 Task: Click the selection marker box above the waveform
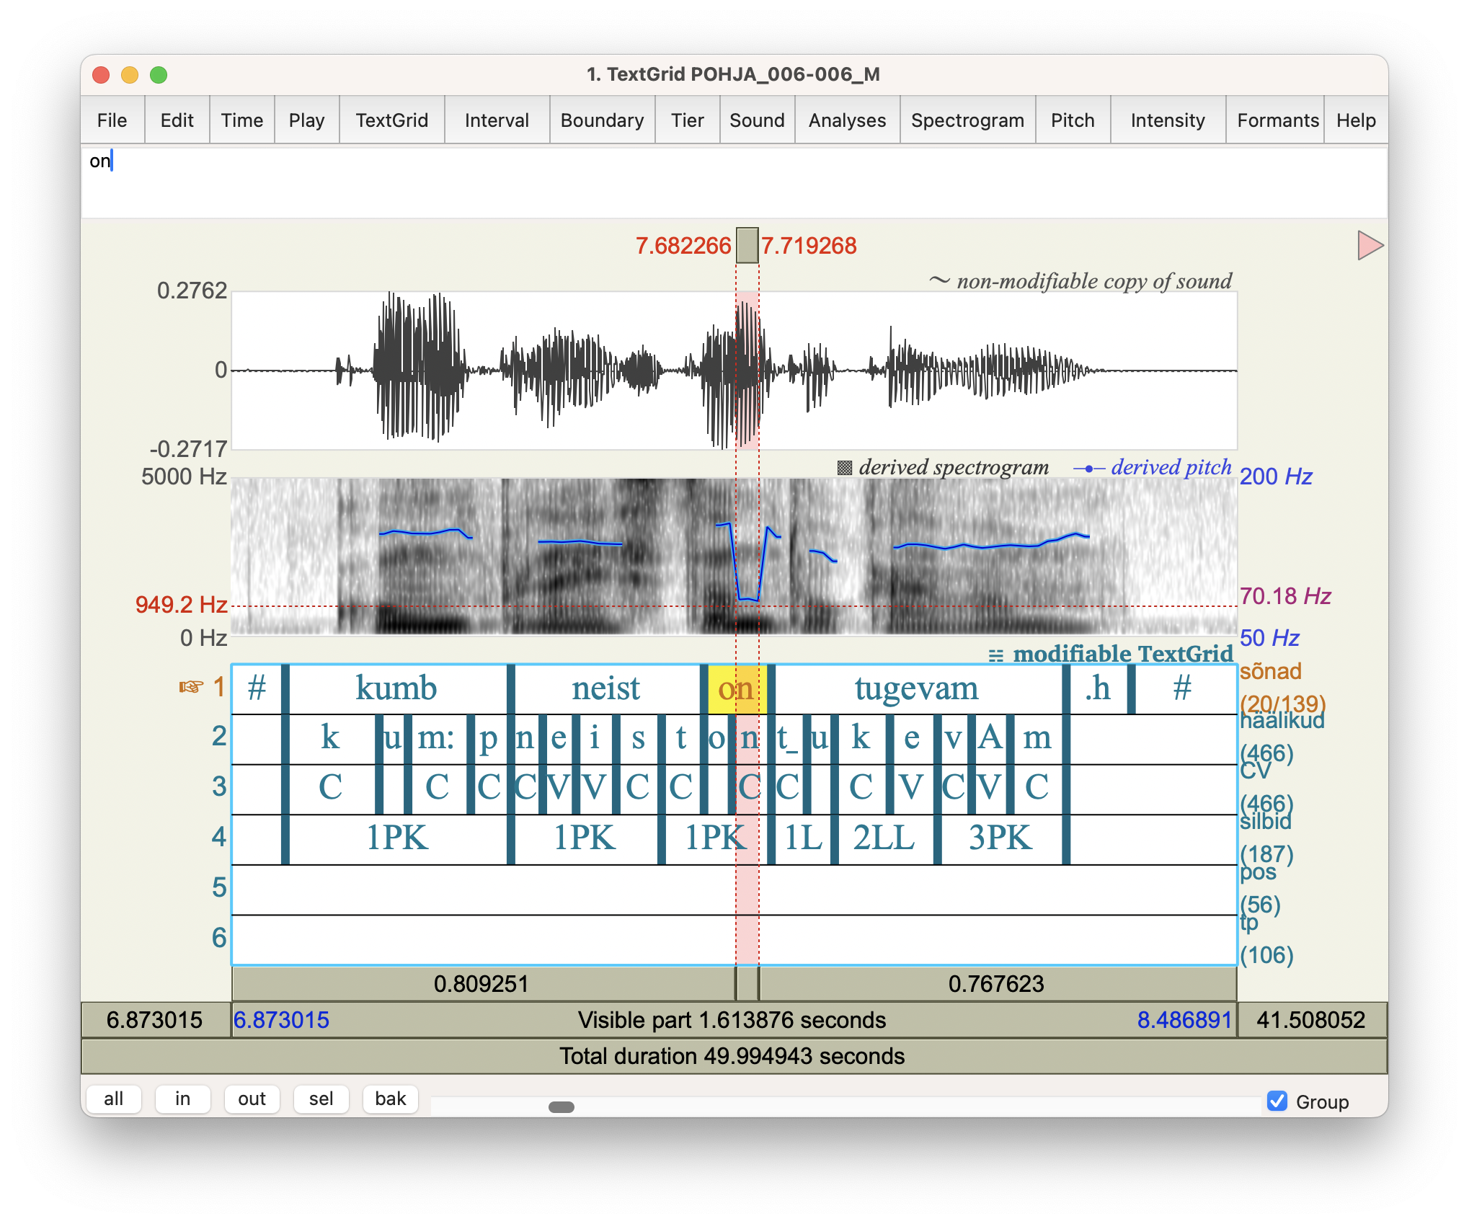click(x=747, y=245)
